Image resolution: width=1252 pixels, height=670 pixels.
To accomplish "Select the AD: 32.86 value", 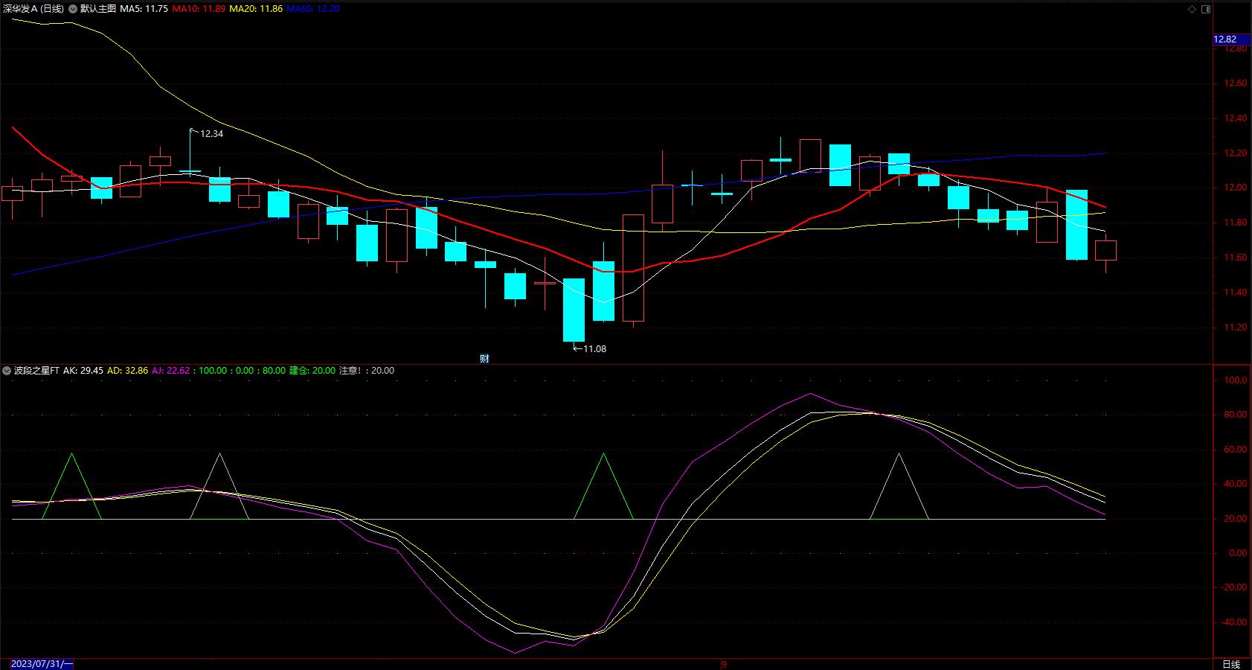I will coord(128,371).
